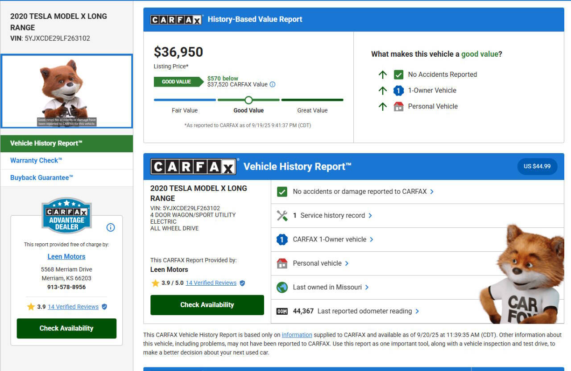Click the Listing Price* label
The image size is (571, 371).
(x=171, y=67)
